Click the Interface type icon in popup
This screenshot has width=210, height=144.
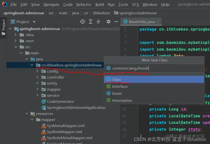(108, 86)
